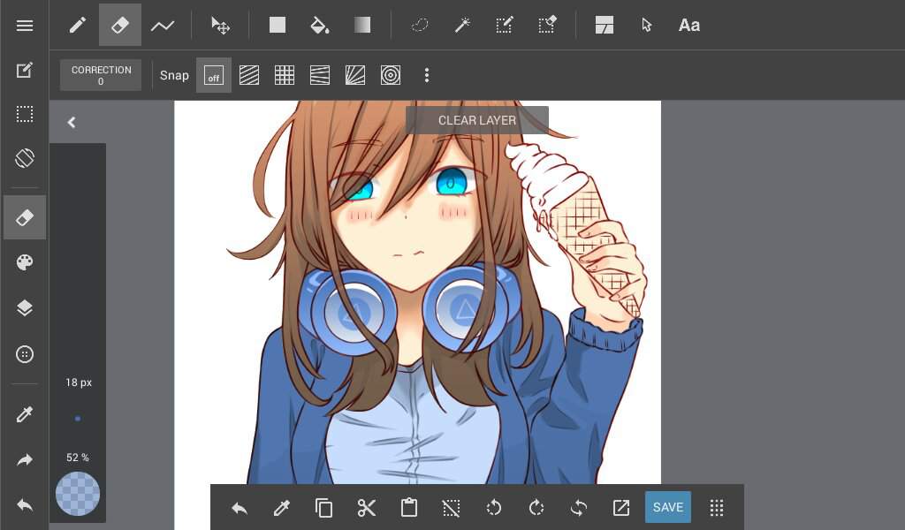Select the Aa text tool

689,26
